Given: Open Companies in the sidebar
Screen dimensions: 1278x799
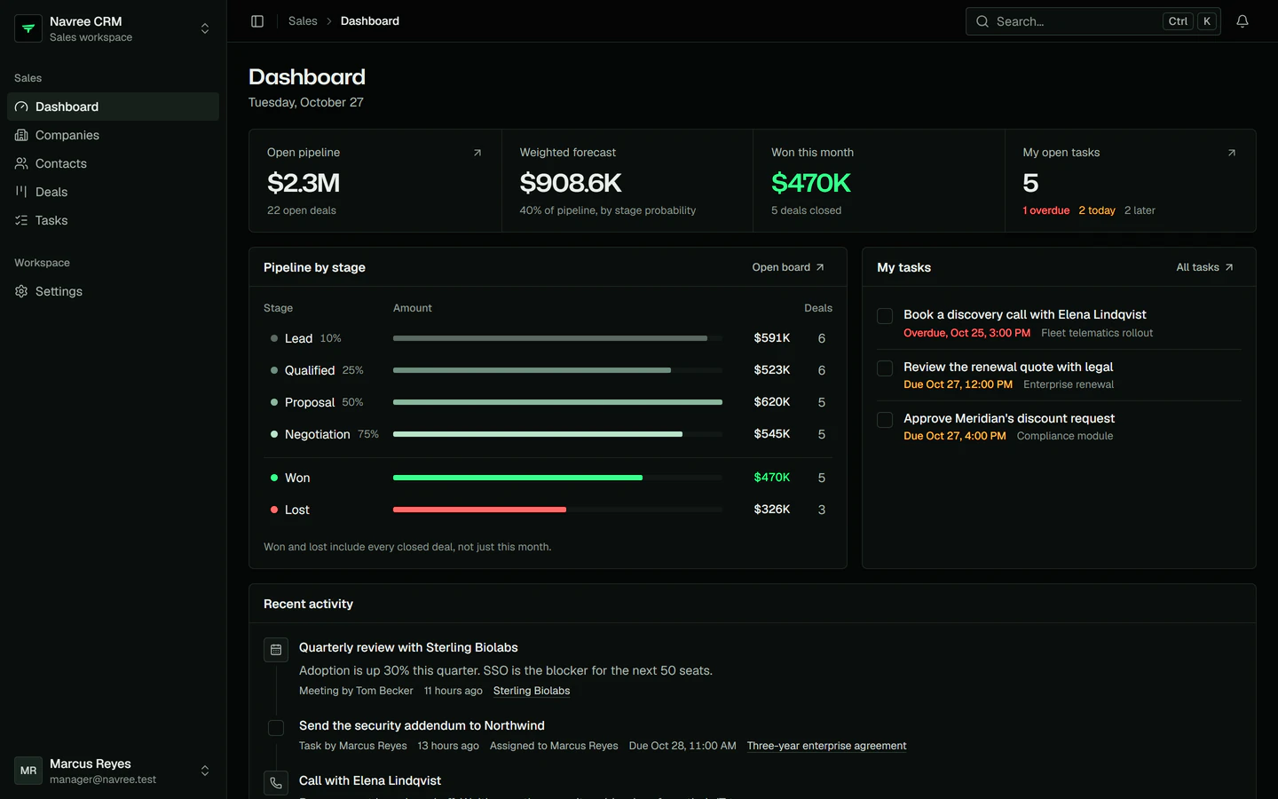Looking at the screenshot, I should 113,135.
